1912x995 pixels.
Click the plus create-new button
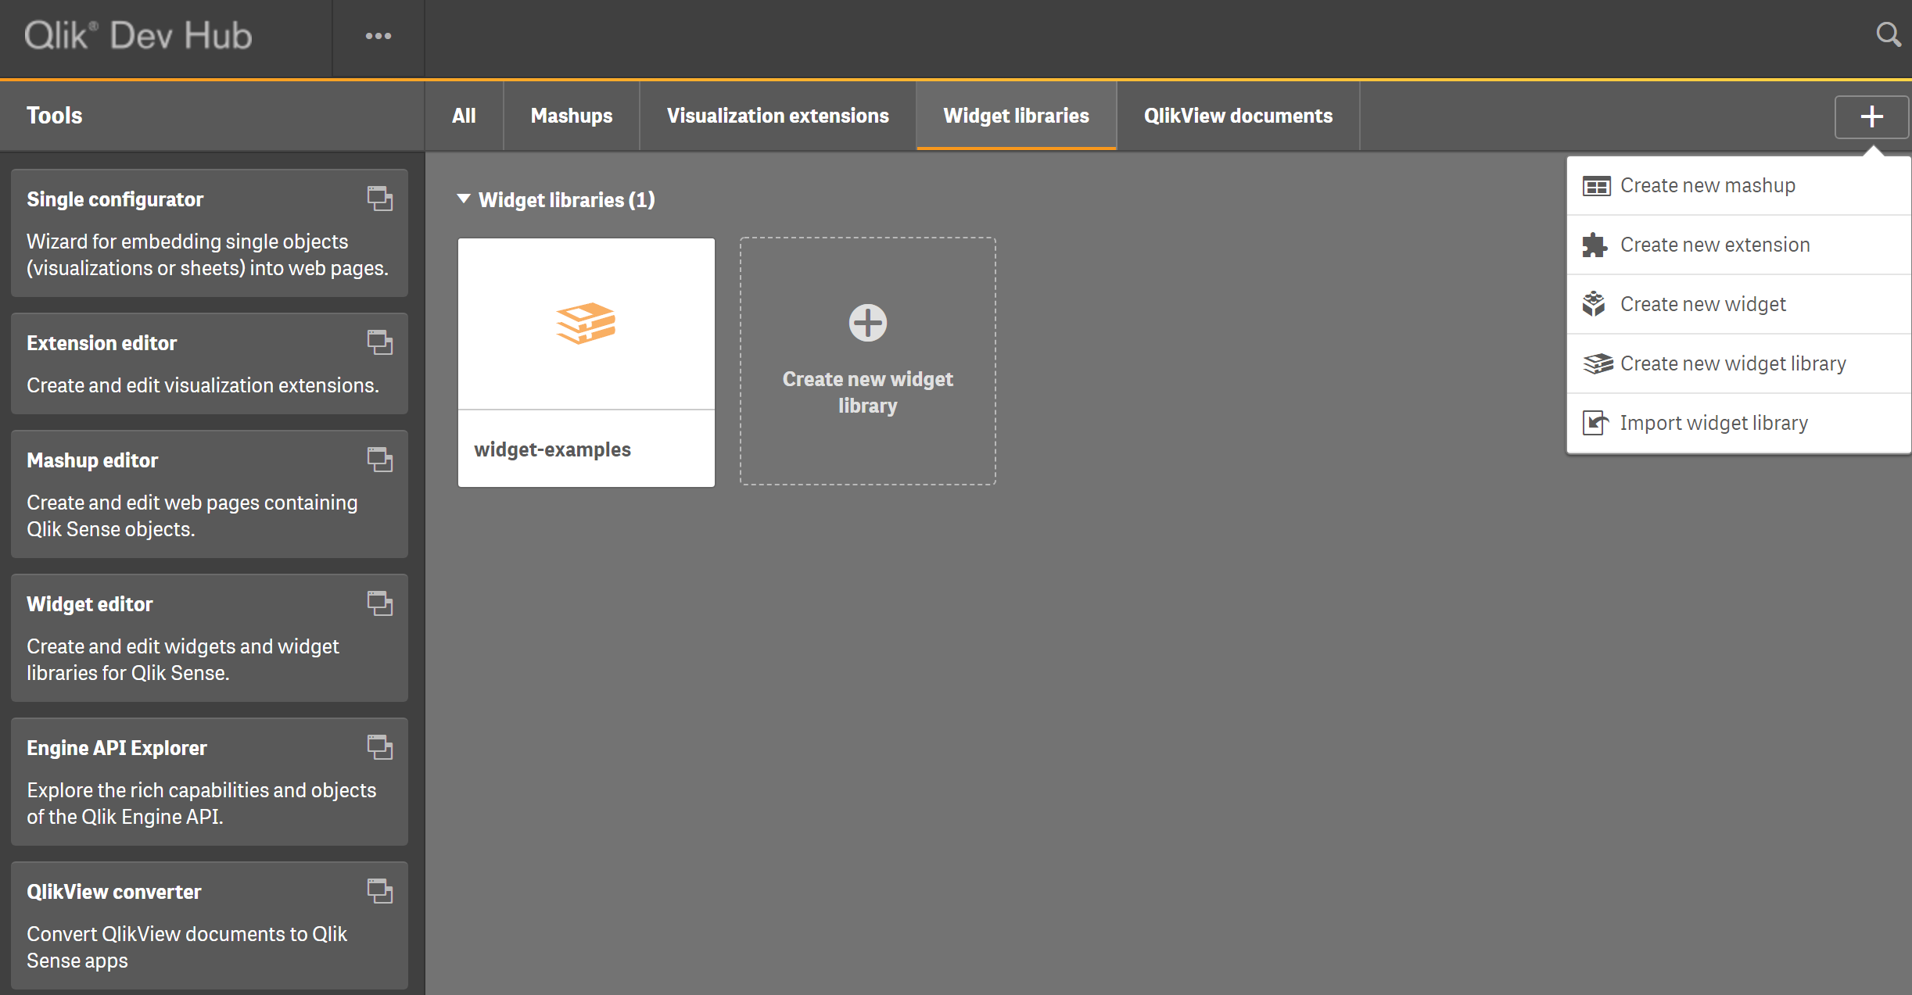[1871, 116]
